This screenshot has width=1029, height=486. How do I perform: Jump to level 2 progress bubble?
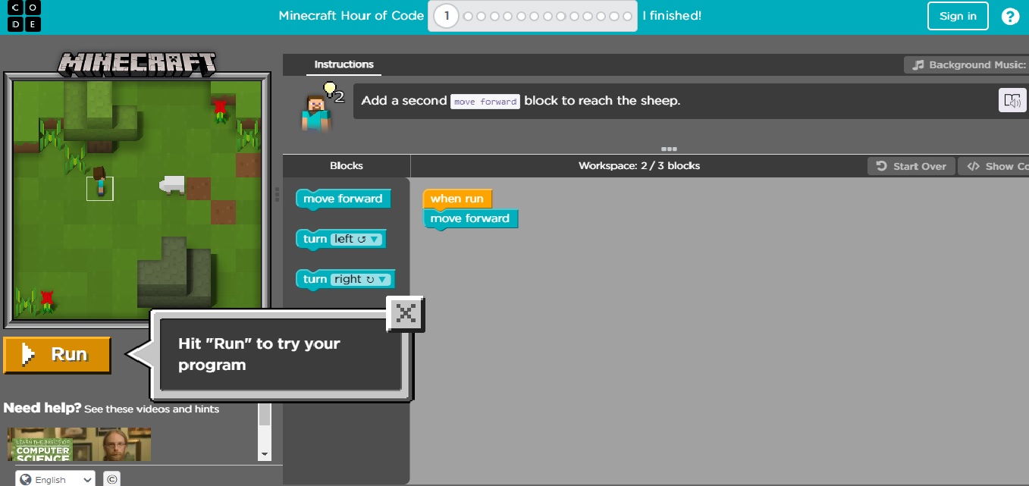[x=469, y=16]
